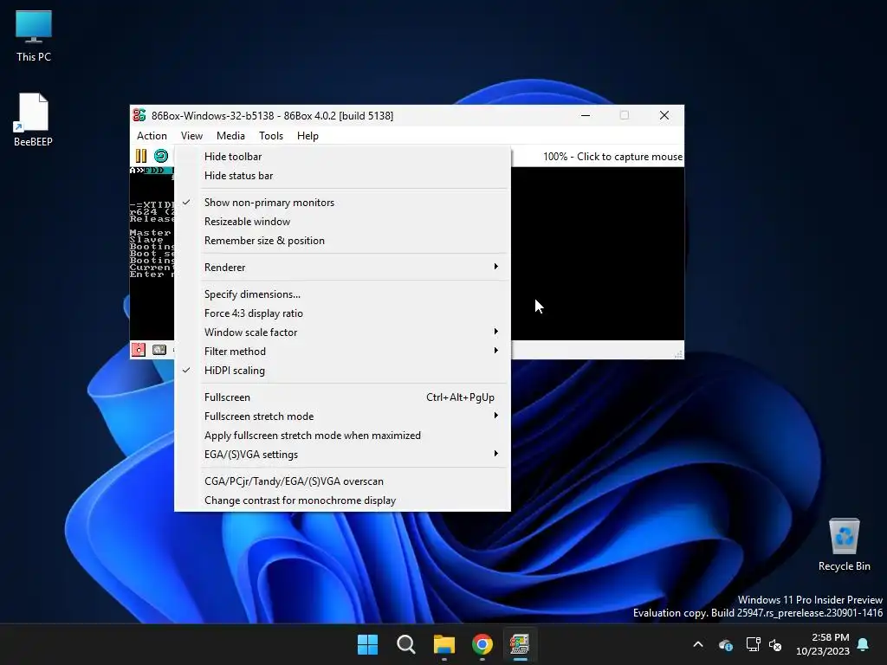This screenshot has width=887, height=665.
Task: Toggle HiDPI scaling option
Action: pos(342,371)
